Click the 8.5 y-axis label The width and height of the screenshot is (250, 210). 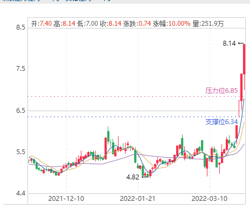(20, 27)
